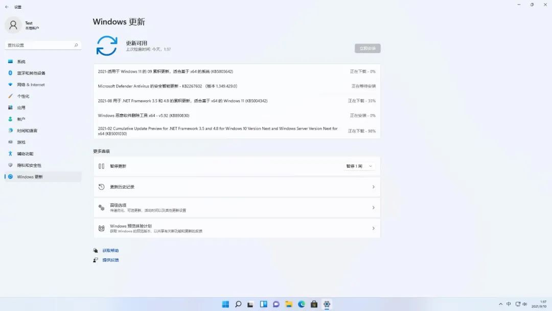This screenshot has width=552, height=311.
Task: Click the Settings gear icon on the taskbar
Action: 327,304
